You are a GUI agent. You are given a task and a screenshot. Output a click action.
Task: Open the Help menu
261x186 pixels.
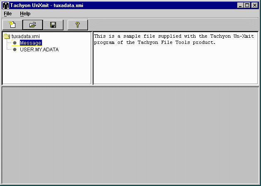(25, 14)
